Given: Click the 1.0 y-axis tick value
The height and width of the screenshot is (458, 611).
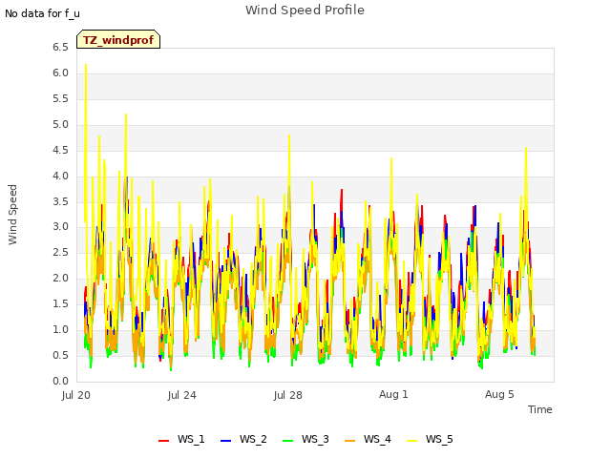Looking at the screenshot, I should [60, 330].
